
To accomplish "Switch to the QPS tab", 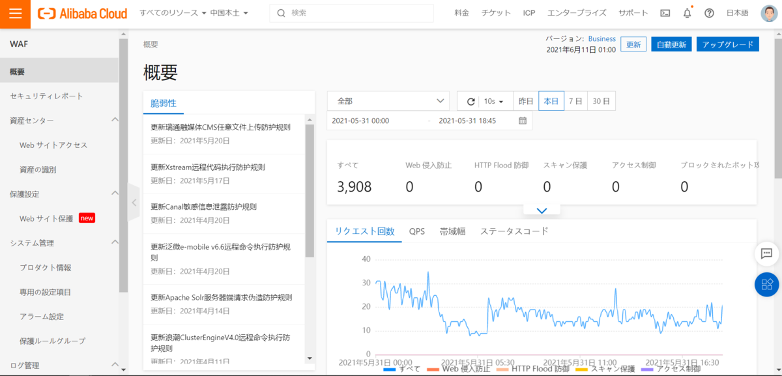I will (x=417, y=231).
